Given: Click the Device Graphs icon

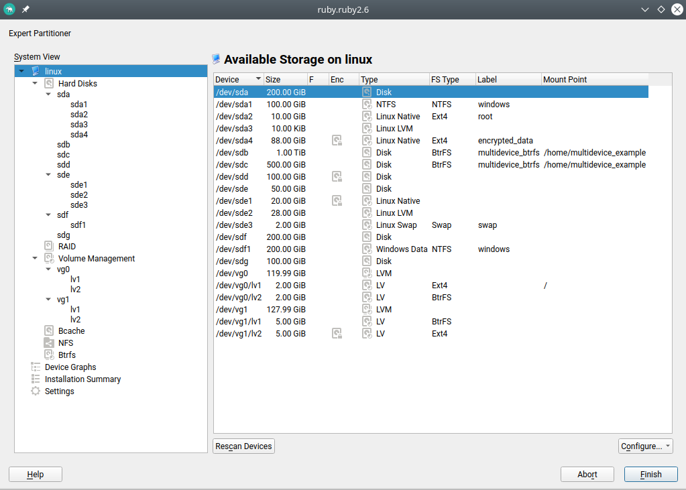Looking at the screenshot, I should [x=36, y=367].
